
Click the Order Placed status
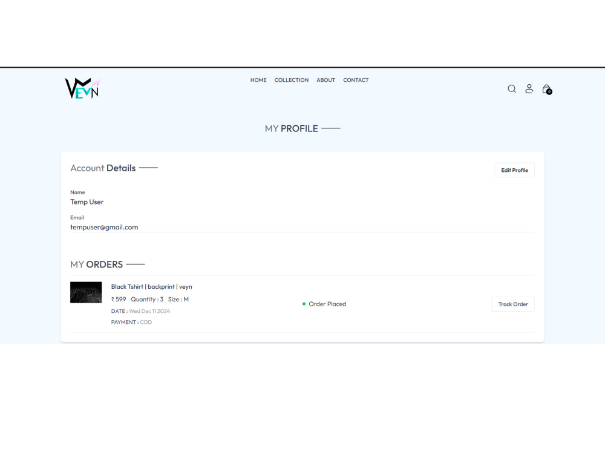pos(324,304)
